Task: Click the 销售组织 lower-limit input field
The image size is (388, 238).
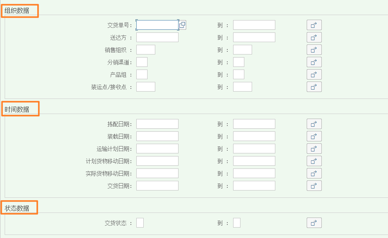Action: pos(146,50)
